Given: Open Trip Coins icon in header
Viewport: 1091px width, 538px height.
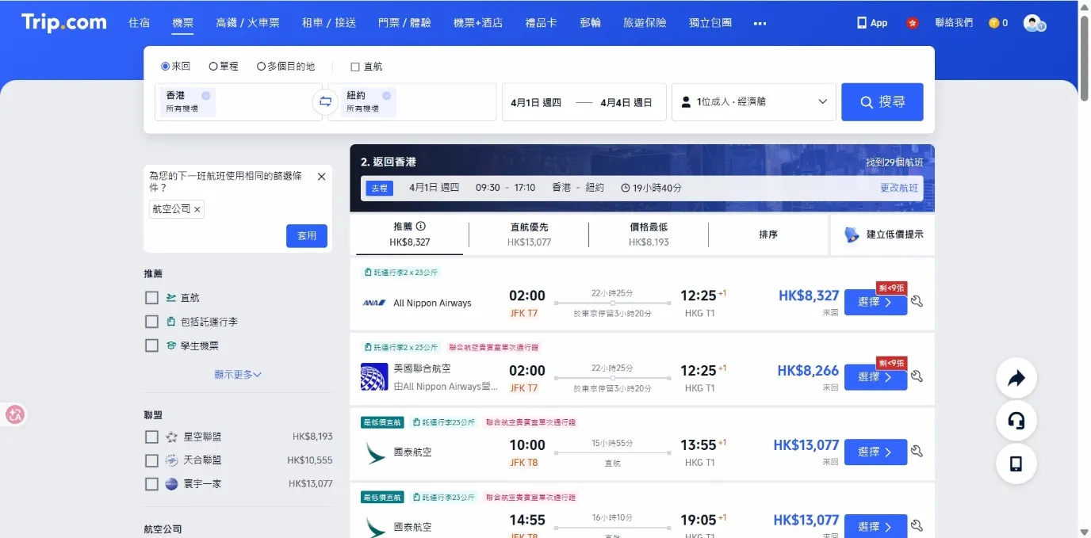Looking at the screenshot, I should (x=993, y=23).
